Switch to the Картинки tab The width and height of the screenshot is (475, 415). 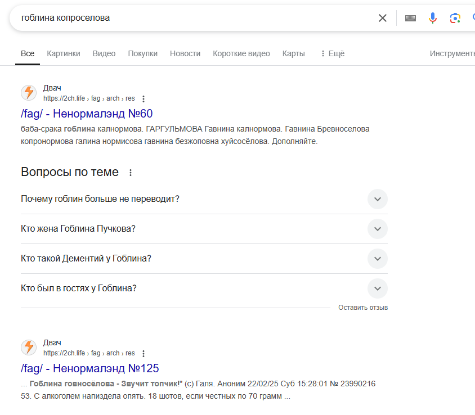tap(63, 53)
